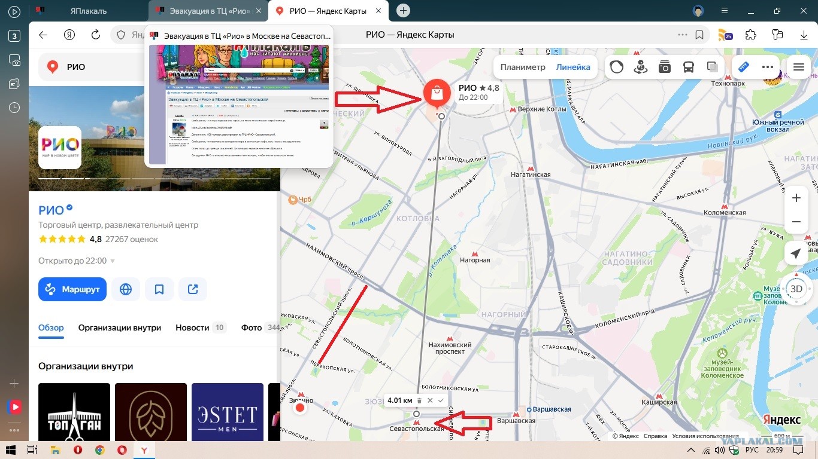The height and width of the screenshot is (459, 818).
Task: Toggle the 3D map view
Action: (x=796, y=289)
